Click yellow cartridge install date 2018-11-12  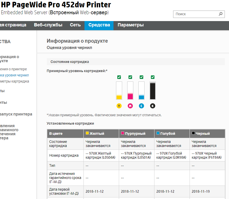click(x=95, y=191)
